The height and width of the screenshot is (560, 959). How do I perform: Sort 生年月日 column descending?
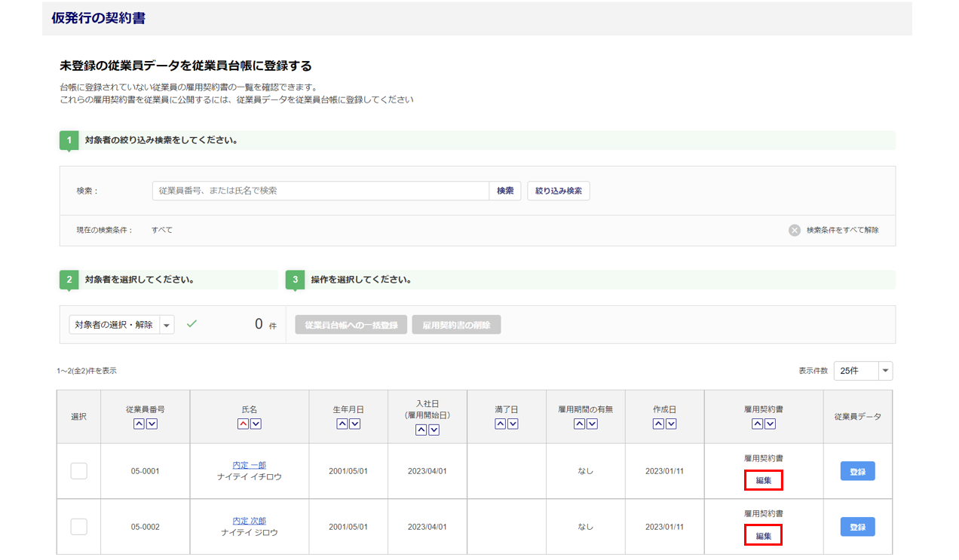point(354,424)
